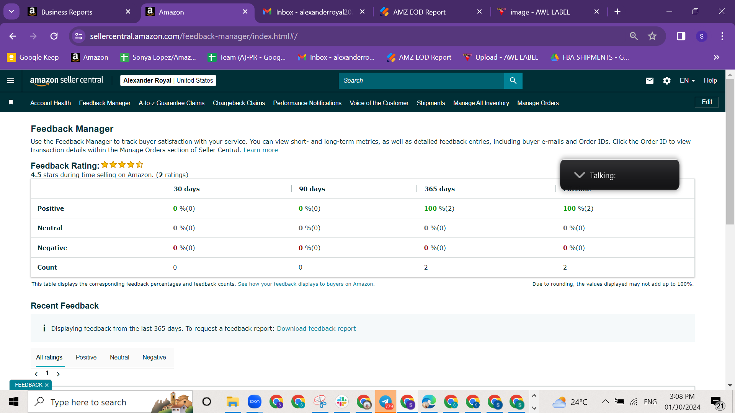Open the FBA SHIPMENTS bookmark

[x=590, y=57]
